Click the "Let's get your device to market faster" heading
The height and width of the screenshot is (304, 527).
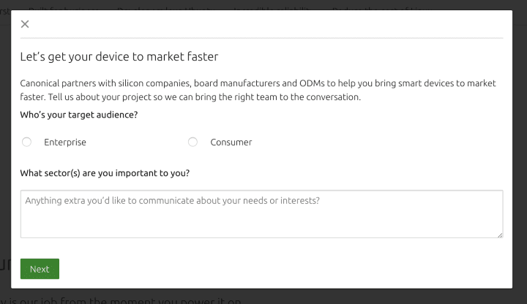pos(119,56)
